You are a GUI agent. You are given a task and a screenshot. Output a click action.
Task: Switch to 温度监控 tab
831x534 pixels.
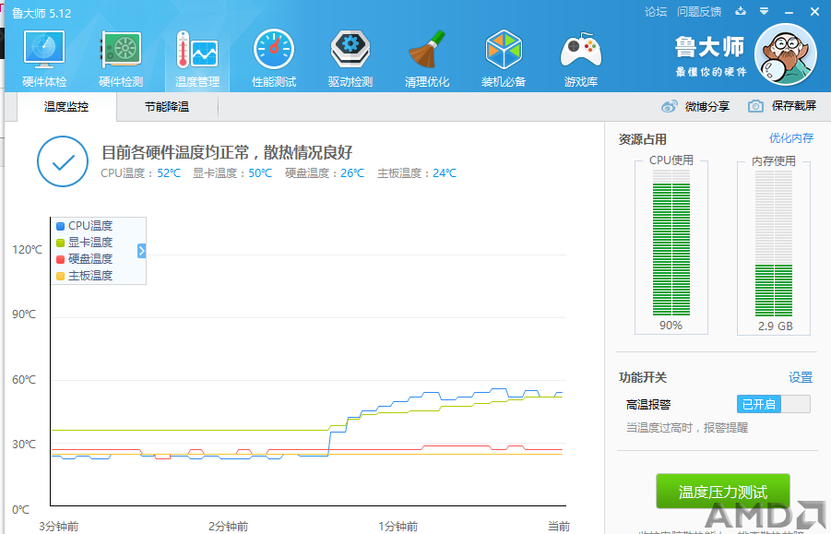[66, 107]
